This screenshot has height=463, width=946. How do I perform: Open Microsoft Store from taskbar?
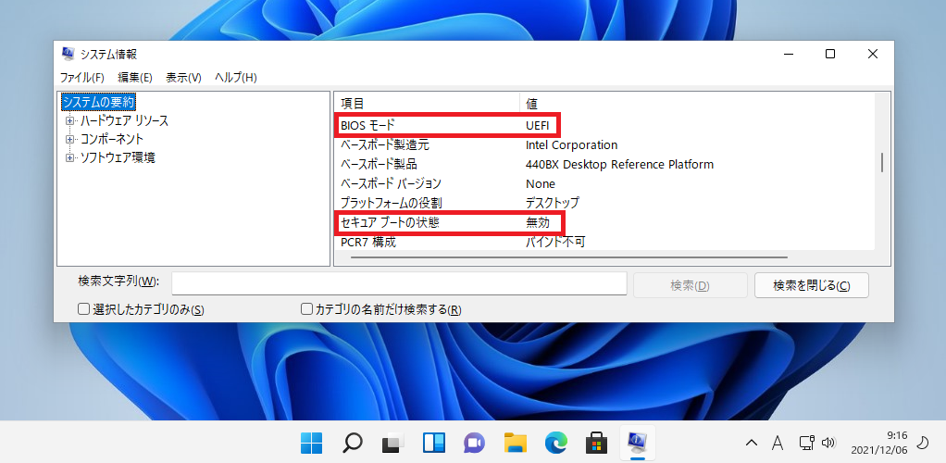pos(596,444)
